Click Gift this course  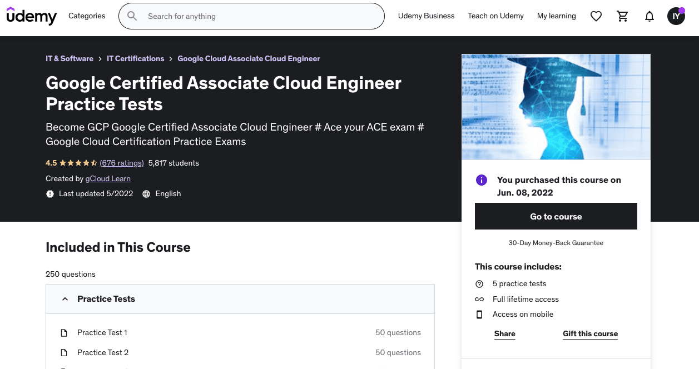(591, 334)
